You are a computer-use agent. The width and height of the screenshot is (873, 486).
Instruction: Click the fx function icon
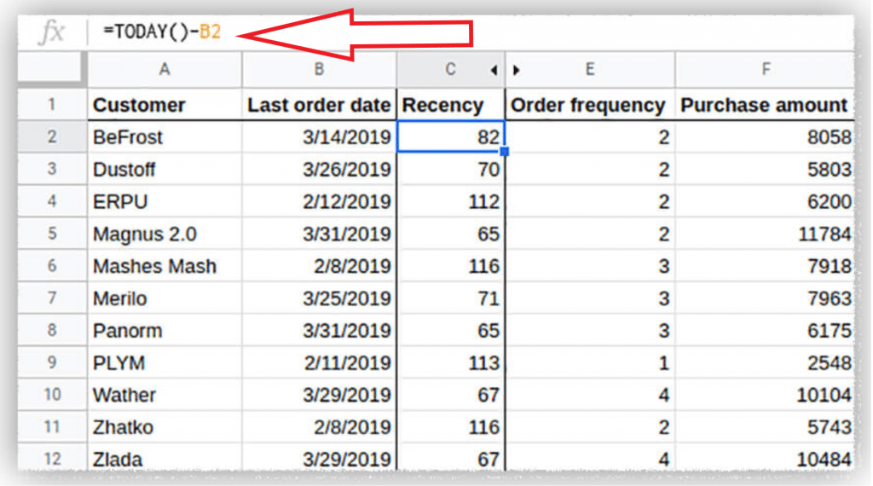53,33
